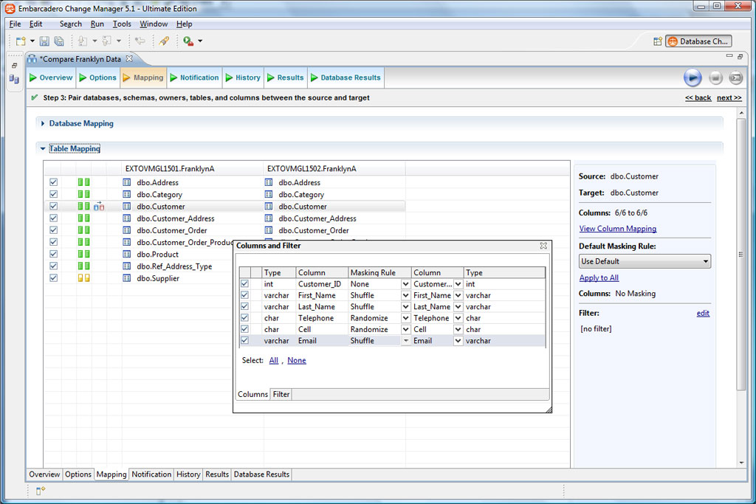The height and width of the screenshot is (504, 756).
Task: Click the target table icon beside dbo.Customer_Address
Action: [269, 218]
